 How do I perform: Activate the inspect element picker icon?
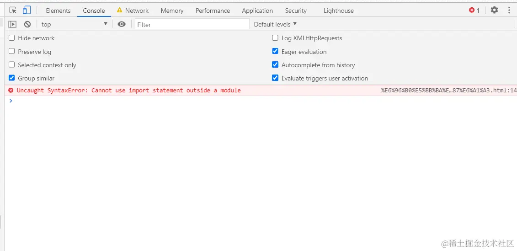pos(13,11)
